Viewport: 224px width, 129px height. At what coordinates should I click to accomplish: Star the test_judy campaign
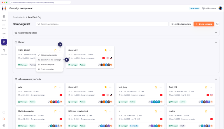coord(156,87)
